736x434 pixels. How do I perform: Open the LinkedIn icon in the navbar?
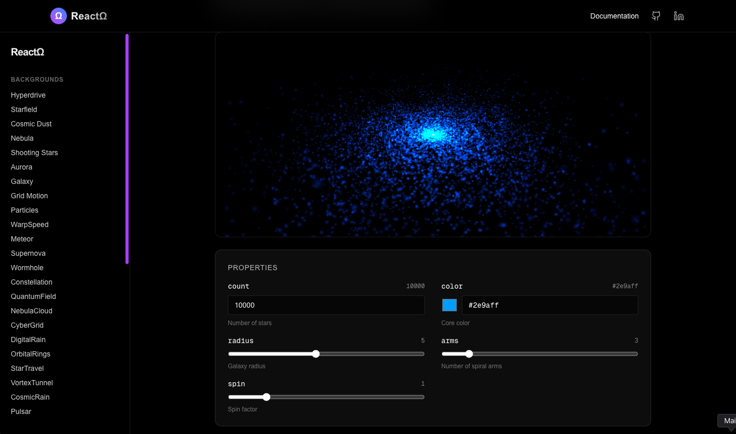(678, 16)
